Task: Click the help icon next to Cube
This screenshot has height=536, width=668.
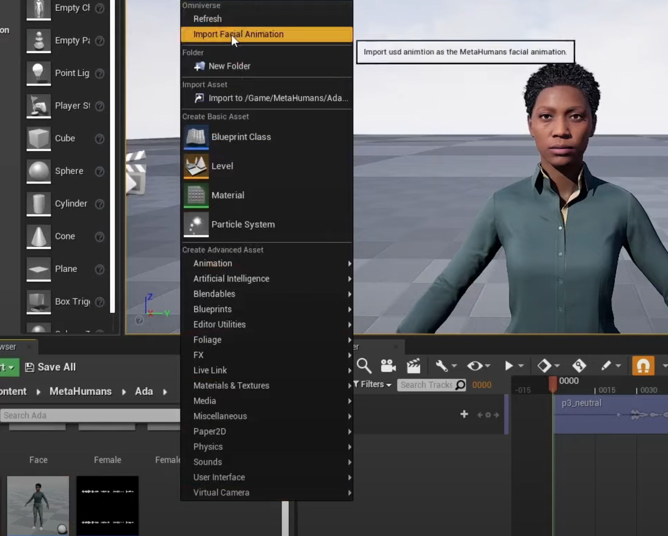Action: 99,139
